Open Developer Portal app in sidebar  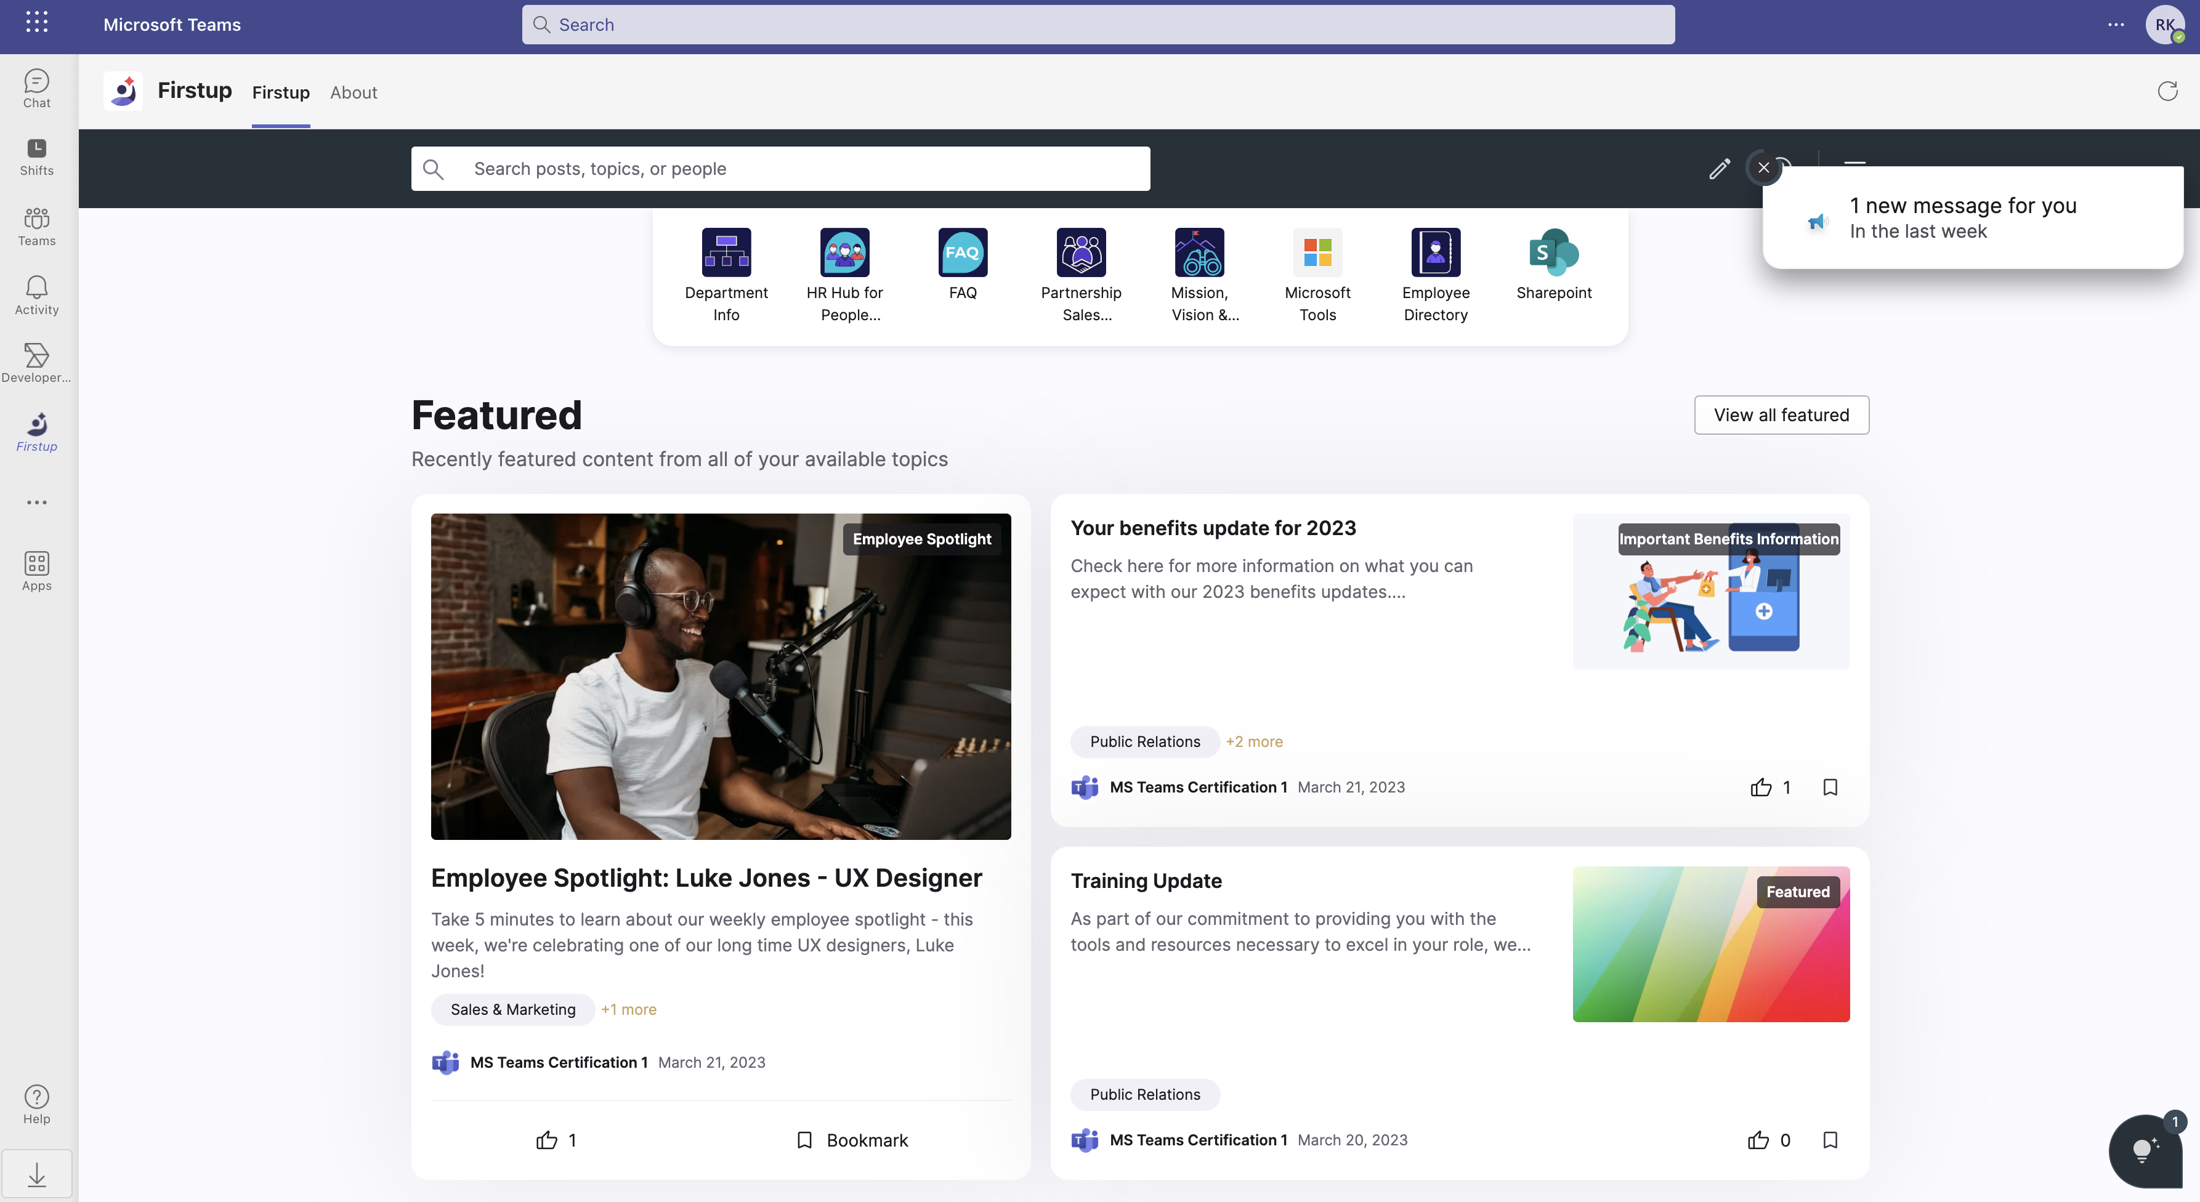pos(37,364)
